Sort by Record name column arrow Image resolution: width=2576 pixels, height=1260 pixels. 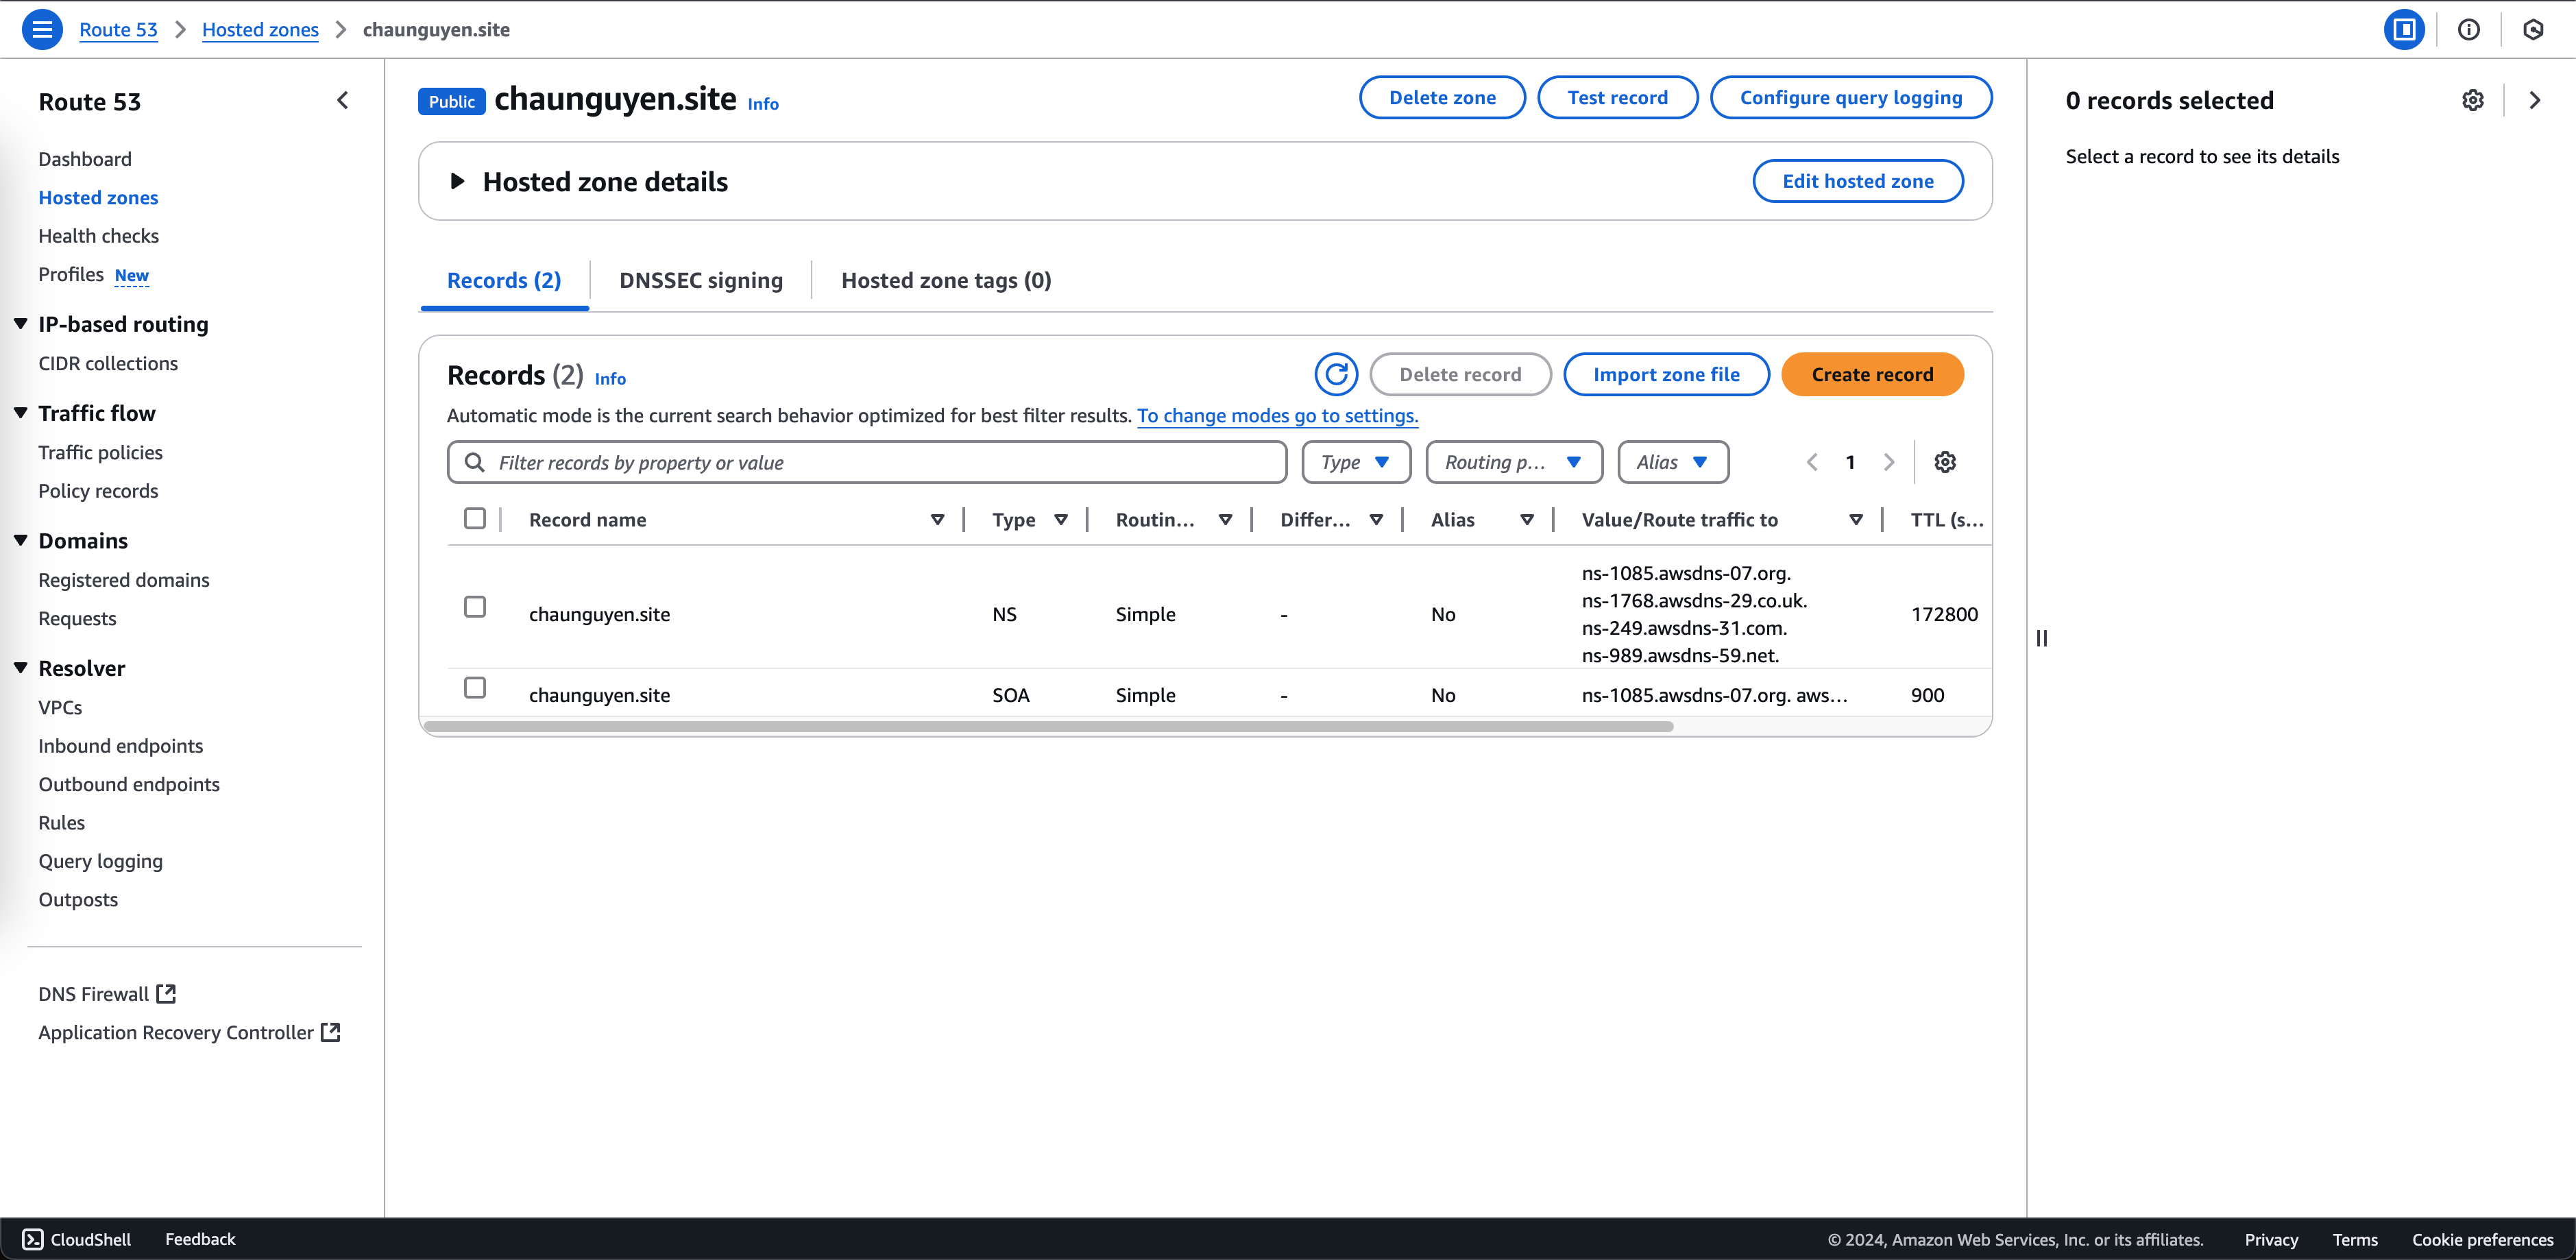click(x=937, y=519)
